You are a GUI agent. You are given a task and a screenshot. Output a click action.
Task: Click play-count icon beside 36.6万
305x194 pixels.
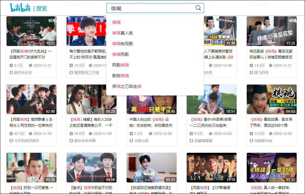pyautogui.click(x=71, y=133)
